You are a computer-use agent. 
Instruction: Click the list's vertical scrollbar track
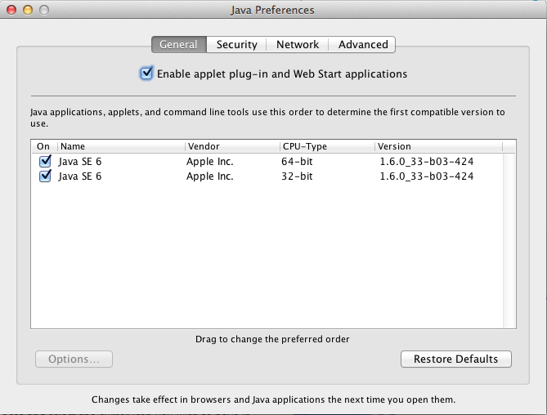[x=509, y=240]
